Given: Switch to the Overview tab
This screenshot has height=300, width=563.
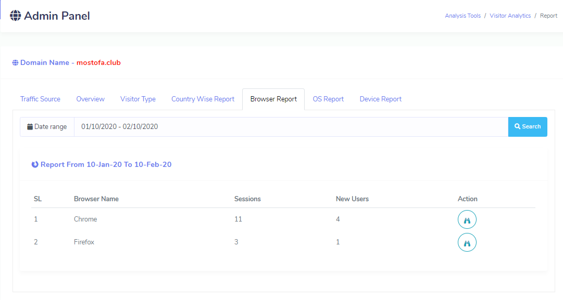Looking at the screenshot, I should [90, 99].
